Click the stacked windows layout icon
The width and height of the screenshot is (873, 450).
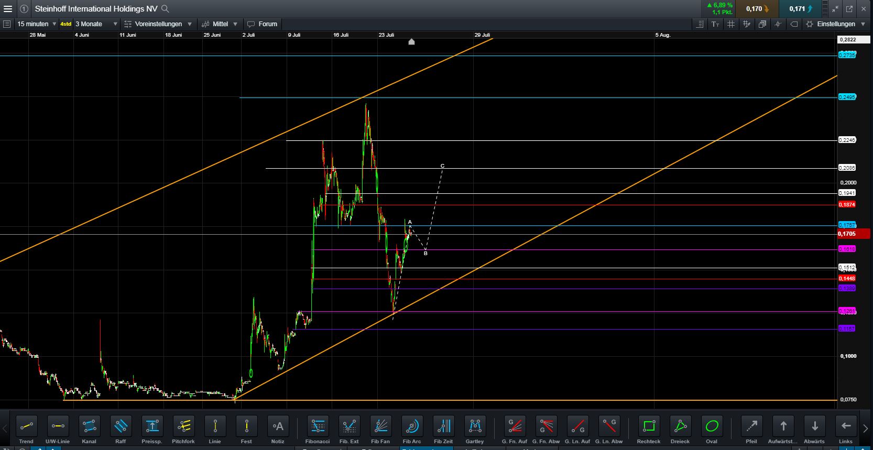tap(762, 24)
